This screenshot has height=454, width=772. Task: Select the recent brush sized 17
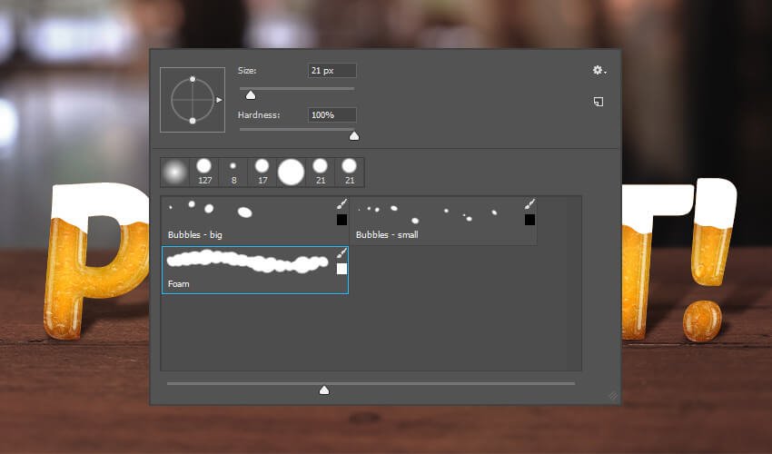(x=262, y=173)
